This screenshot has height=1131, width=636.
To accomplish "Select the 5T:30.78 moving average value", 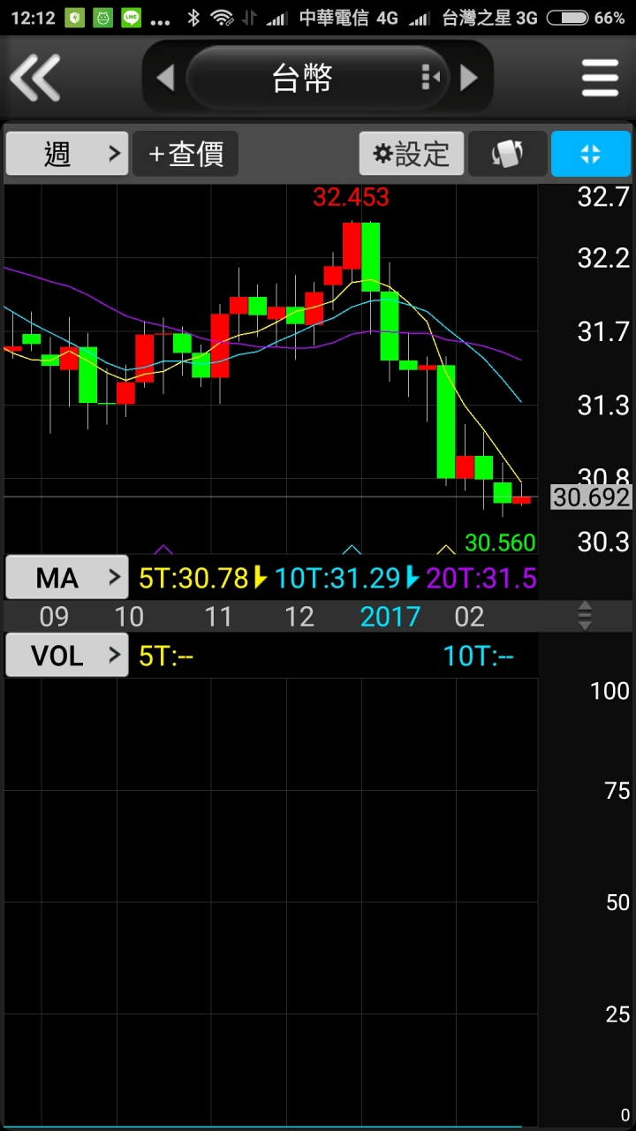I will (x=194, y=578).
